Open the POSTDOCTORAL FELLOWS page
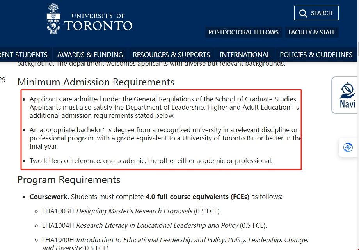 point(243,32)
